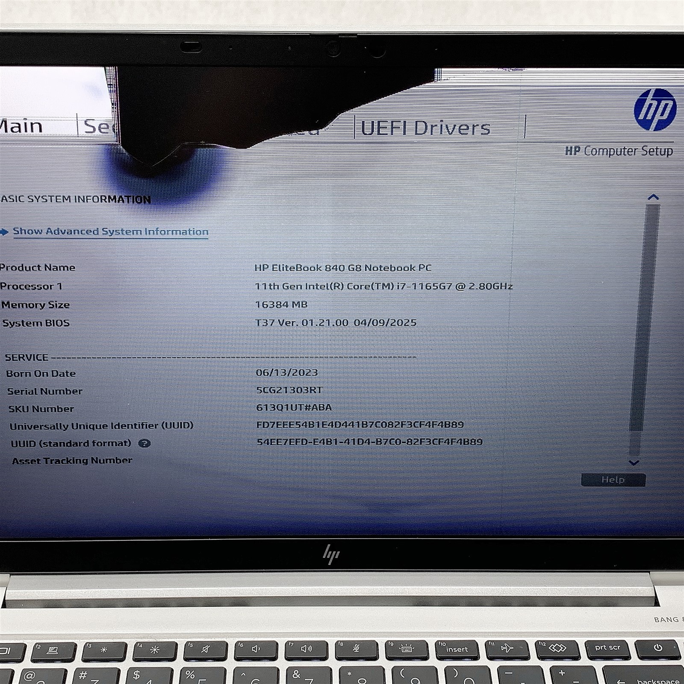Select the Universally Unique Identifier (UUID) label
684x684 pixels.
[101, 426]
